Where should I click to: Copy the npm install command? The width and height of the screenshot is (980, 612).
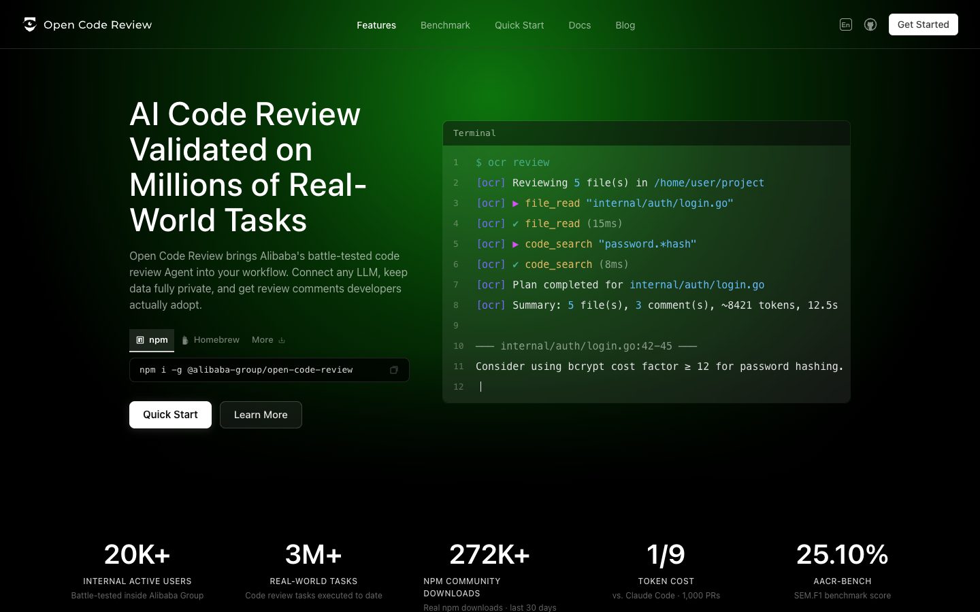[x=393, y=370]
